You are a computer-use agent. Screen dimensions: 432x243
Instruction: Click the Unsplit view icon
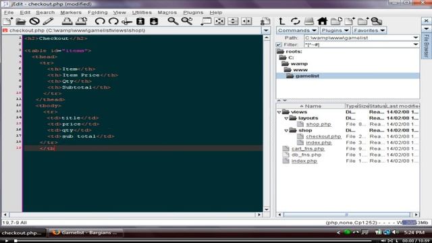[x=219, y=21]
